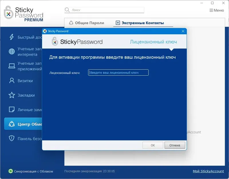The image size is (229, 179).
Task: Click the plus icon on Экстренные Контакты
Action: (x=119, y=22)
